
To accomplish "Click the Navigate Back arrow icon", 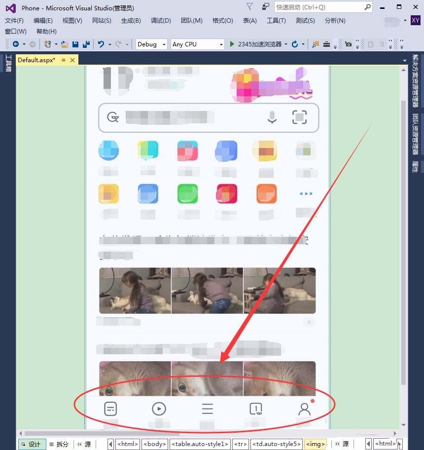I will tap(15, 44).
